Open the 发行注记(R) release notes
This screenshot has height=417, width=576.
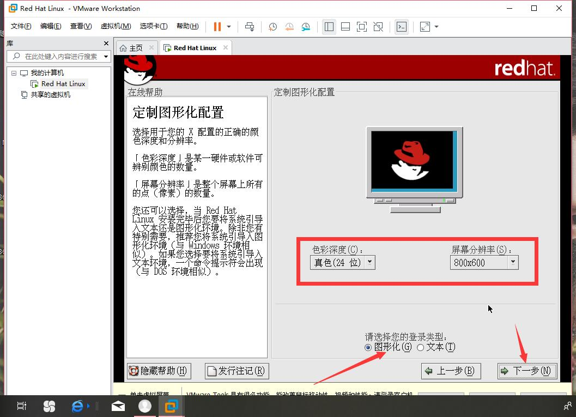(x=237, y=371)
